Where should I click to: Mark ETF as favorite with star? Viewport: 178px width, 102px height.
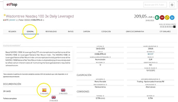click(x=5, y=15)
